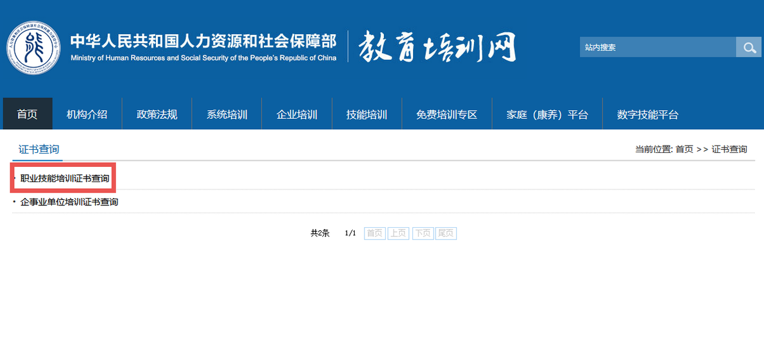Click the magnifier search icon
The width and height of the screenshot is (764, 349).
coord(748,47)
